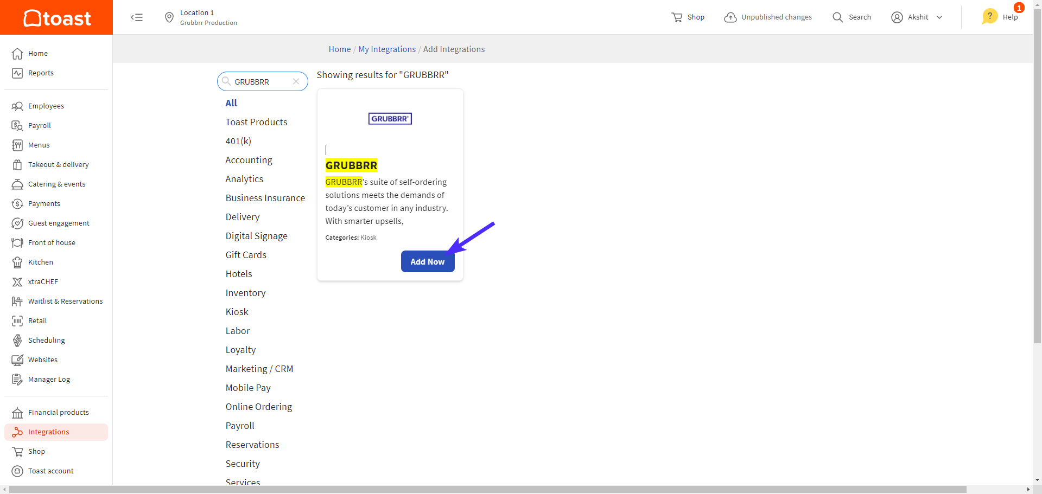
Task: Open Kitchen from the sidebar
Action: click(40, 262)
